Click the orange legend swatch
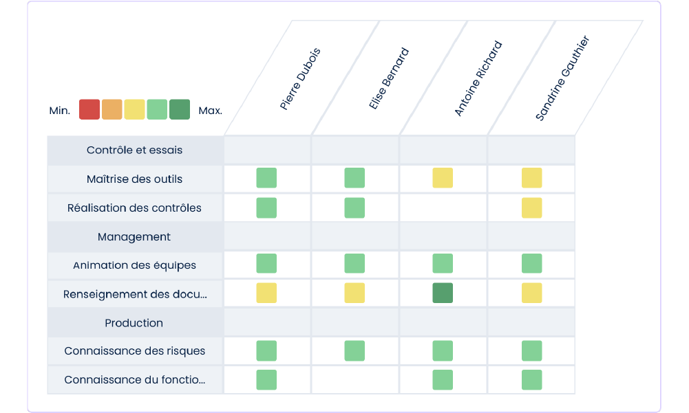Viewport: 689px width, 413px height. coord(112,109)
